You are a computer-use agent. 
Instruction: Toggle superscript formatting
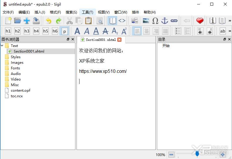click(x=124, y=31)
